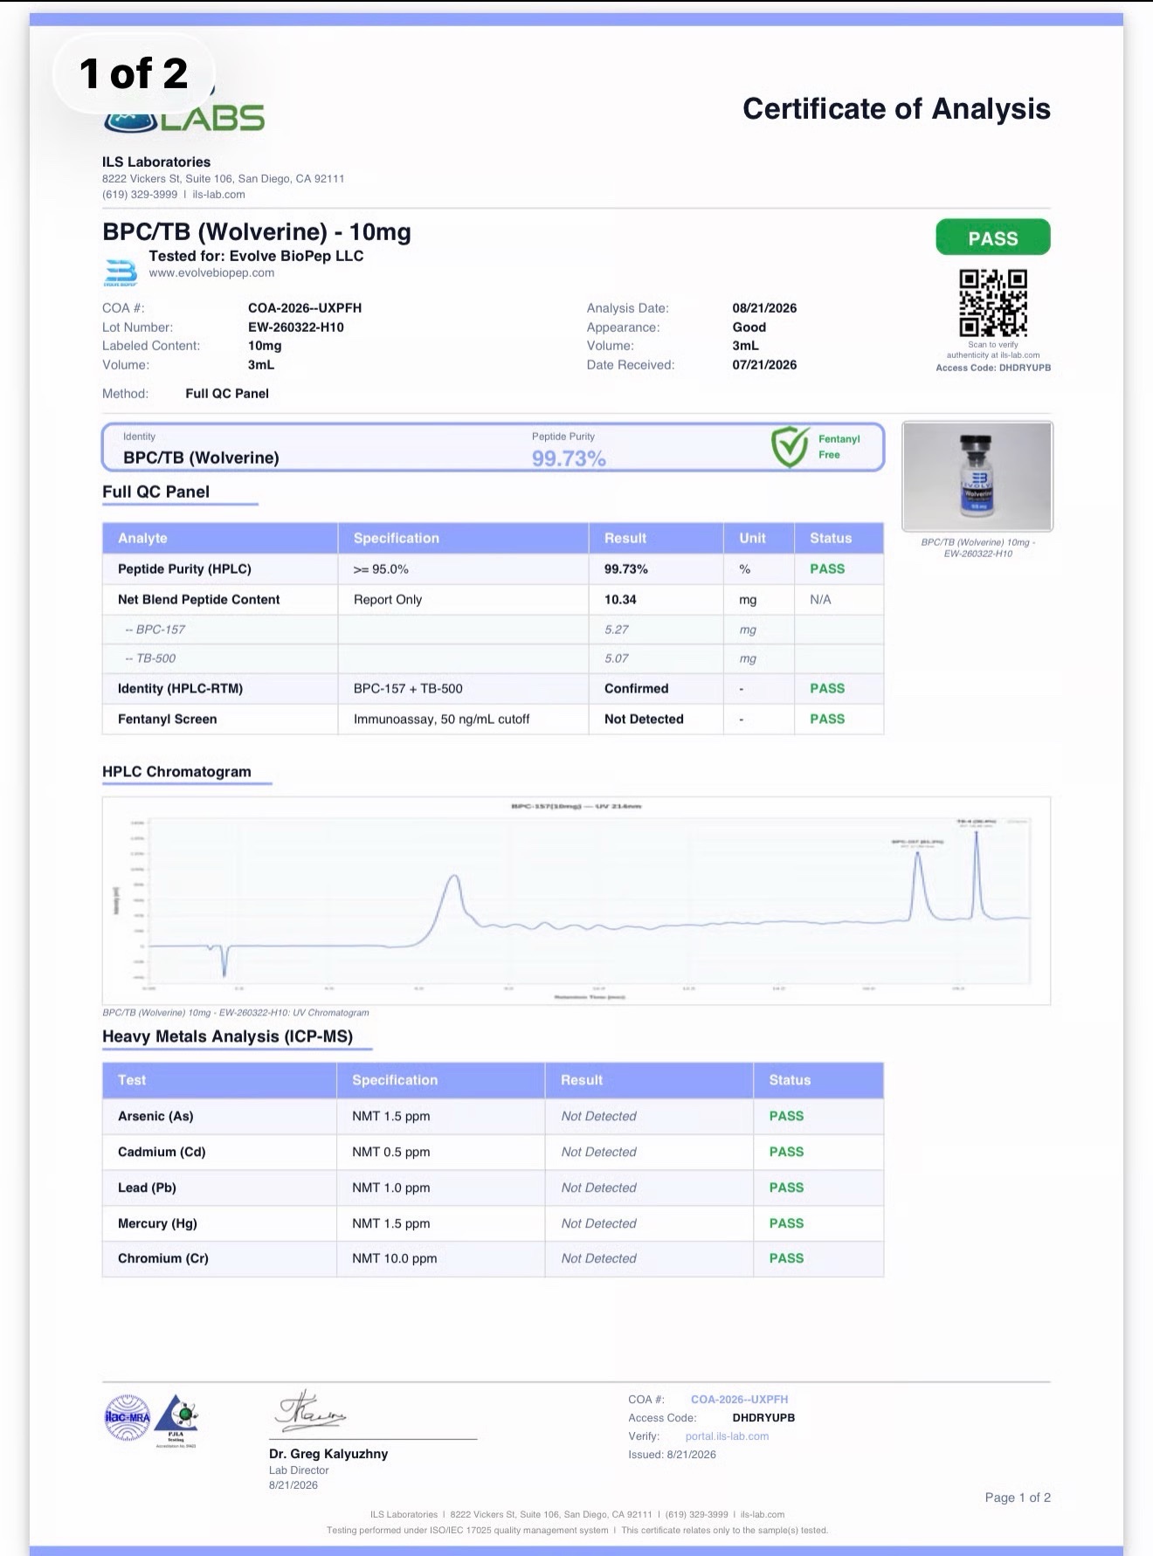
Task: Click "Immunoassay, 50 ng/mL cutoff" specification
Action: (x=441, y=719)
